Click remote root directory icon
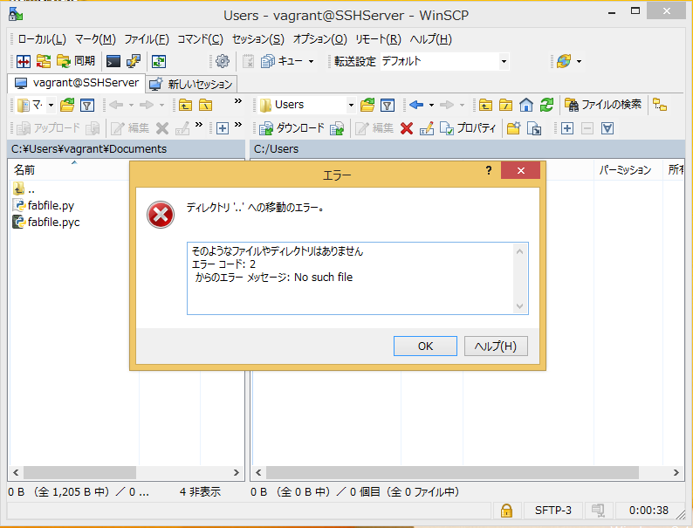This screenshot has height=528, width=693. pyautogui.click(x=506, y=105)
